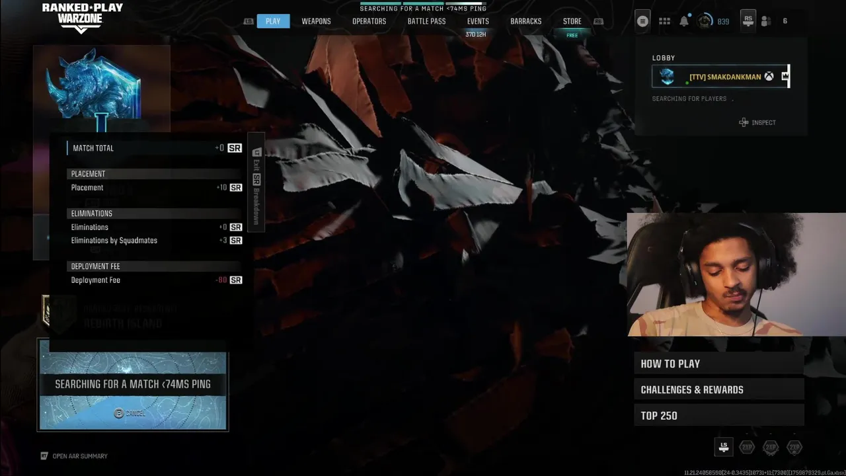846x476 pixels.
Task: Click the LS stick icon at bottom
Action: click(724, 448)
